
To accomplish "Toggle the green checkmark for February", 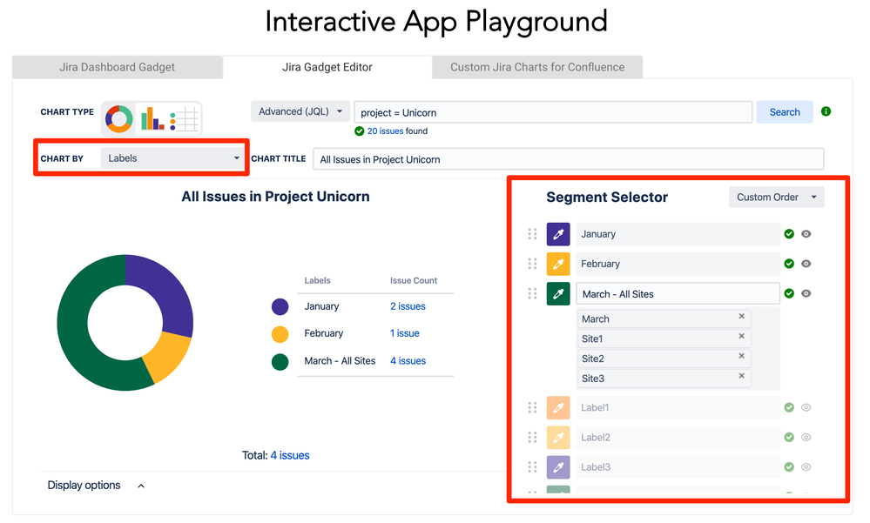I will point(789,264).
